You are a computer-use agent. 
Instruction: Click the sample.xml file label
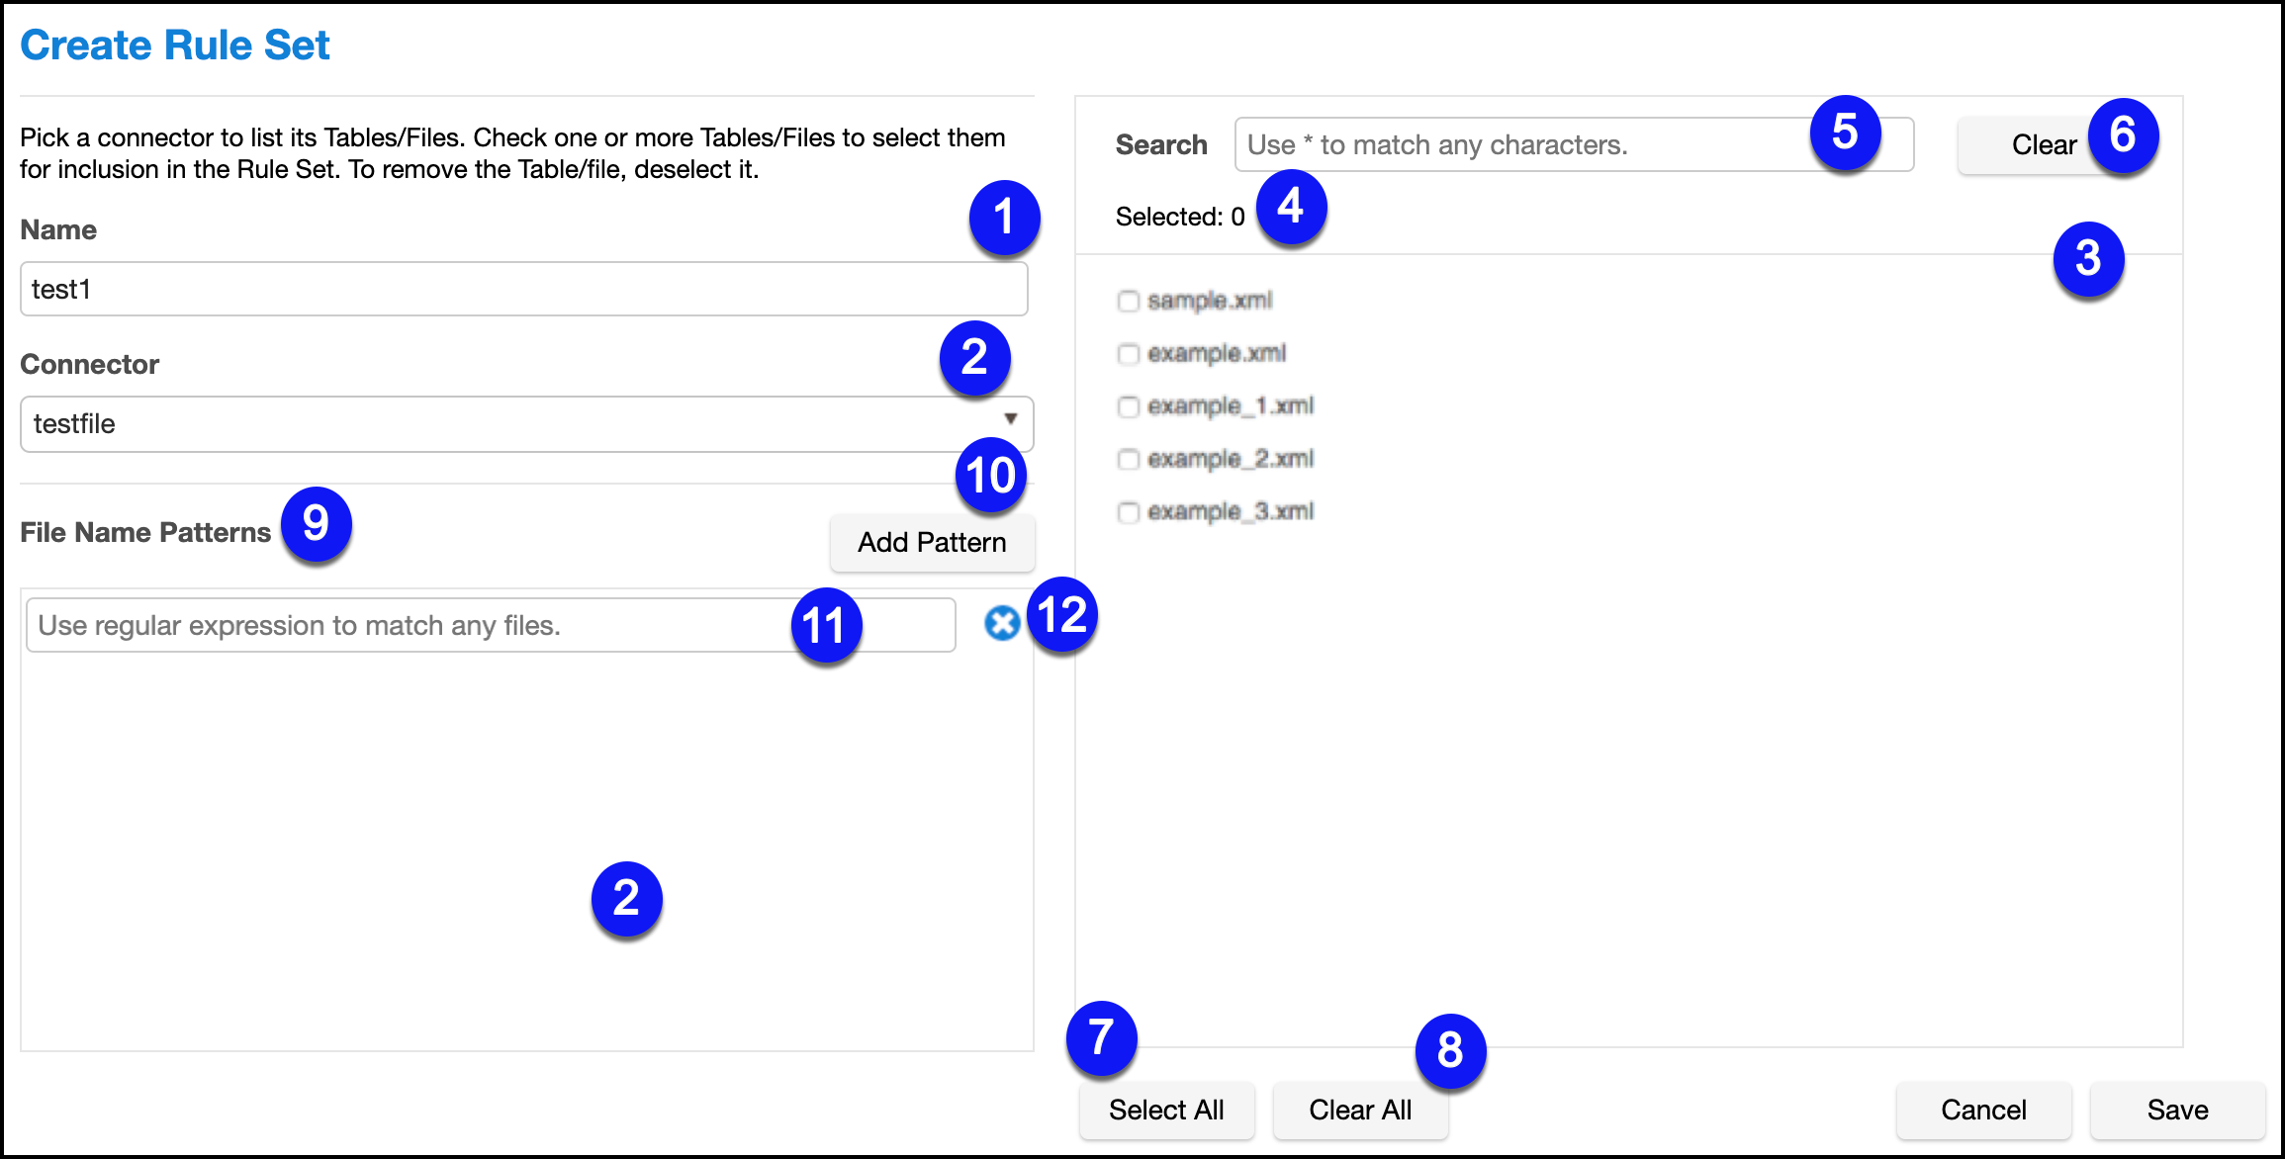pos(1209,301)
